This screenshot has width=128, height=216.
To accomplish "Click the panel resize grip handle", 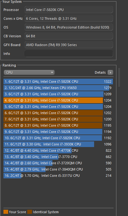I will pyautogui.click(x=119, y=77).
